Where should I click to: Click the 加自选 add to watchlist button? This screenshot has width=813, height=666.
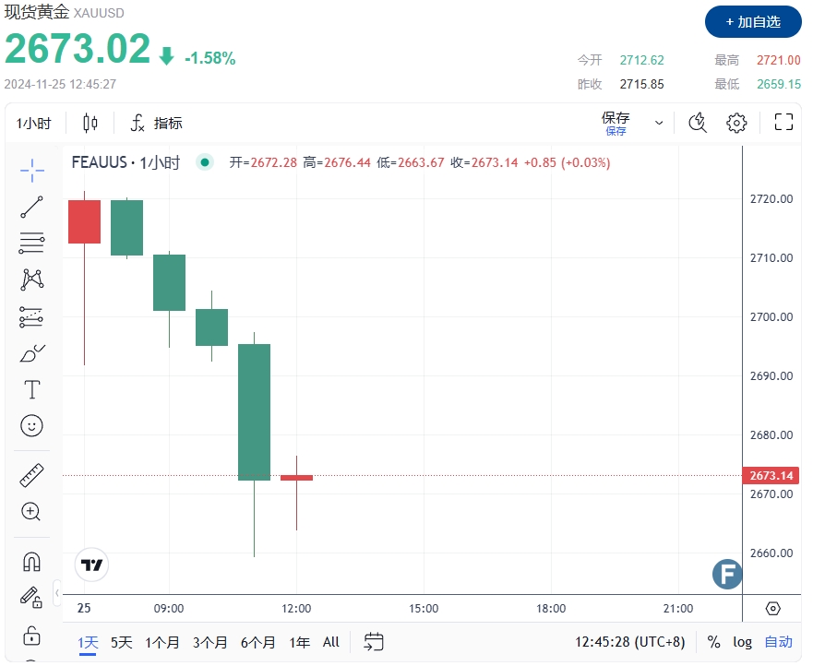pyautogui.click(x=753, y=21)
